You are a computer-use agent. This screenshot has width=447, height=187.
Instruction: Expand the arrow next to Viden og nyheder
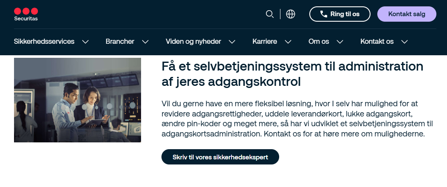click(x=232, y=42)
